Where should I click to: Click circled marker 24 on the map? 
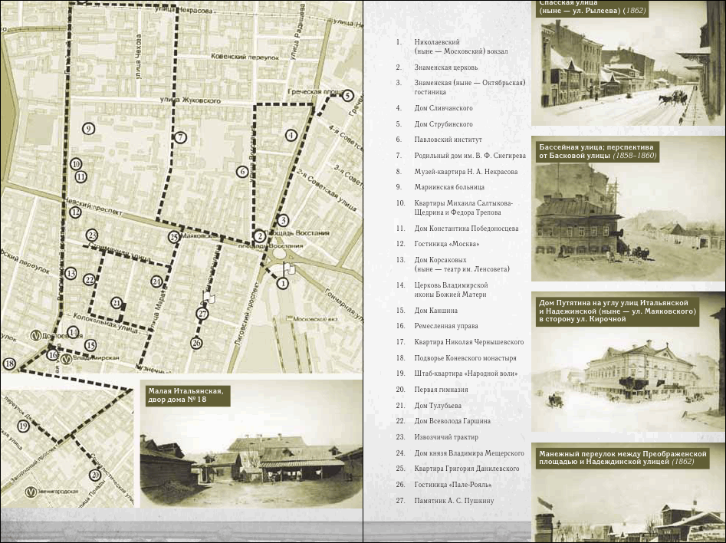coord(156,281)
